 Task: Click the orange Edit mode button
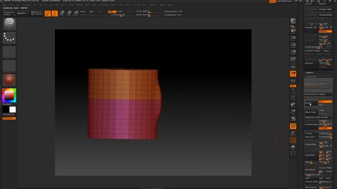pyautogui.click(x=47, y=13)
